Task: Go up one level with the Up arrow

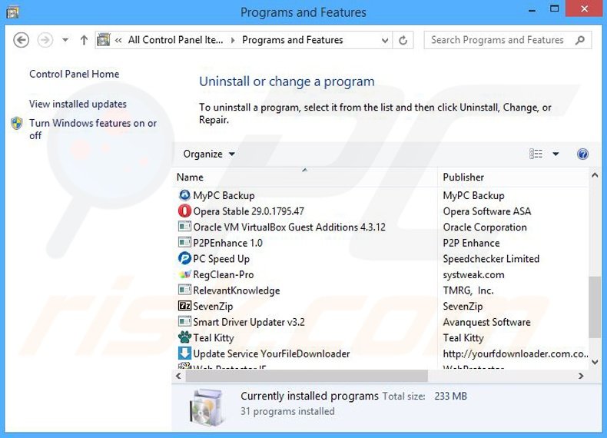Action: pos(84,40)
